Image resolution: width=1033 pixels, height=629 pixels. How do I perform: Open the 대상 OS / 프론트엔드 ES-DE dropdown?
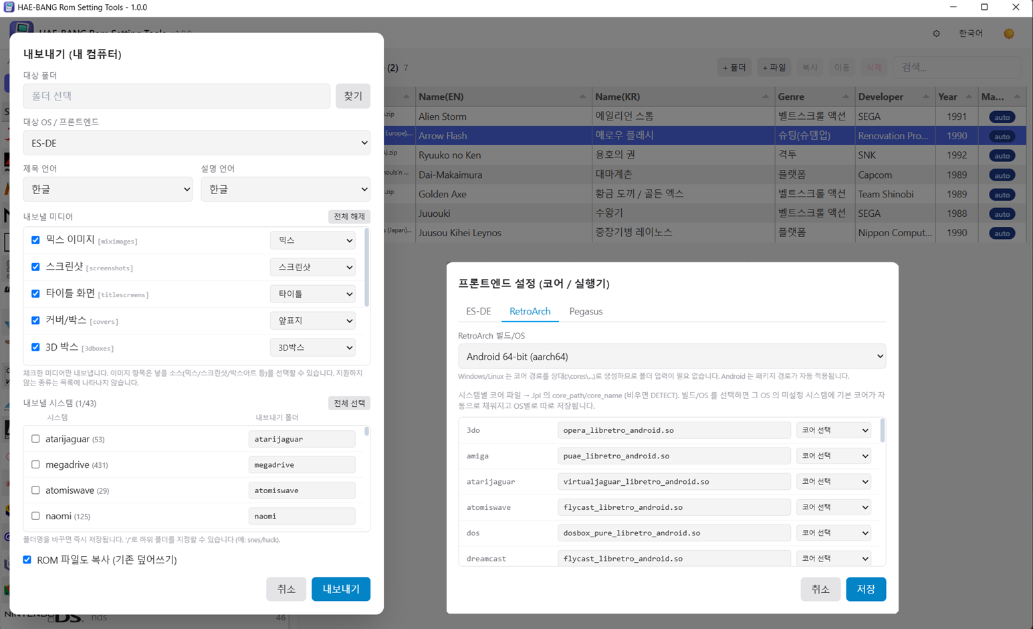197,143
